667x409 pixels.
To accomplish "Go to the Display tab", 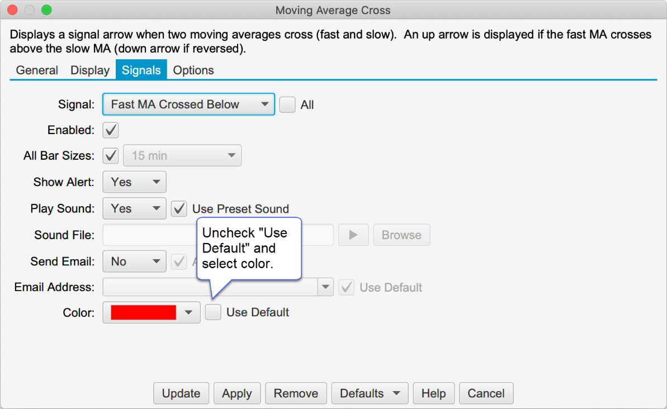I will 90,70.
